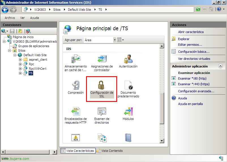Open the Compresión feature
This screenshot has width=227, height=162.
(76, 87)
